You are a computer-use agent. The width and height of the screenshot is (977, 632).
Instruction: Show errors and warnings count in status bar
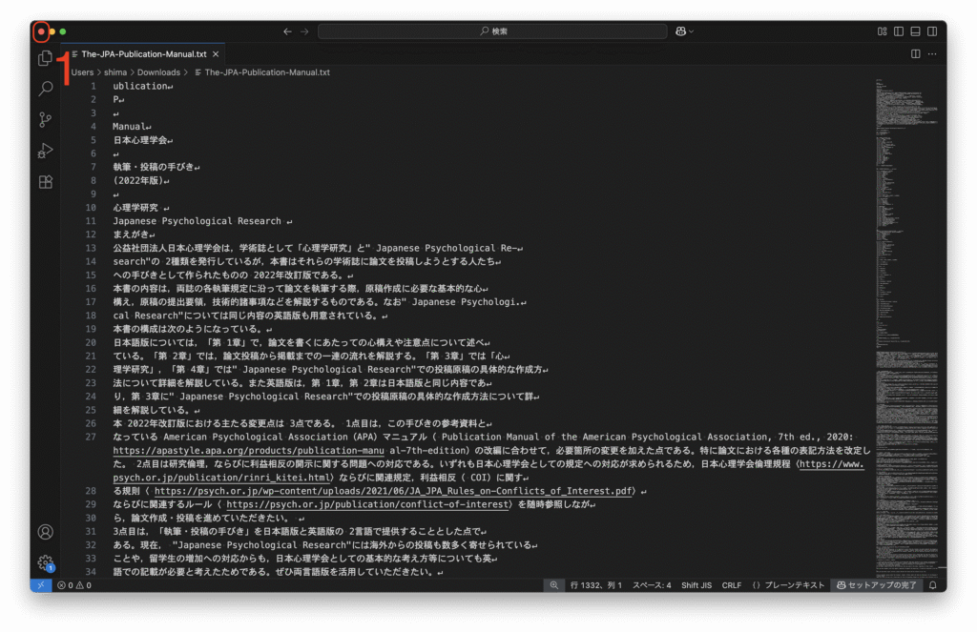(74, 585)
